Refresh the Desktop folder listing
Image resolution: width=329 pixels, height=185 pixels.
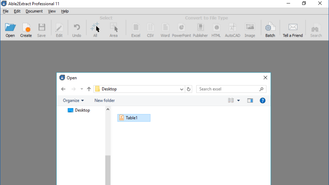click(x=189, y=89)
